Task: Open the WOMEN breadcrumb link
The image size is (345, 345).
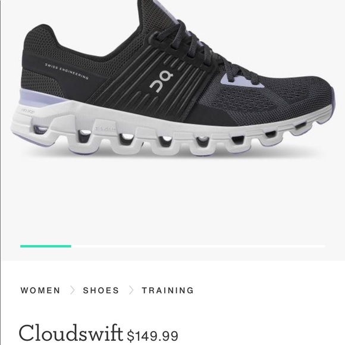Action: pos(40,290)
